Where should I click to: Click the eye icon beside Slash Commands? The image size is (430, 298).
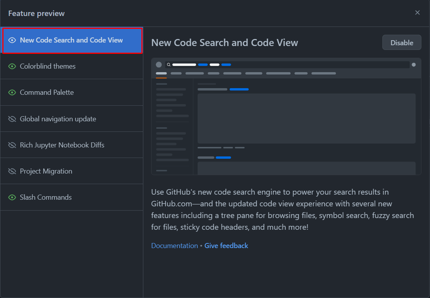(x=12, y=197)
